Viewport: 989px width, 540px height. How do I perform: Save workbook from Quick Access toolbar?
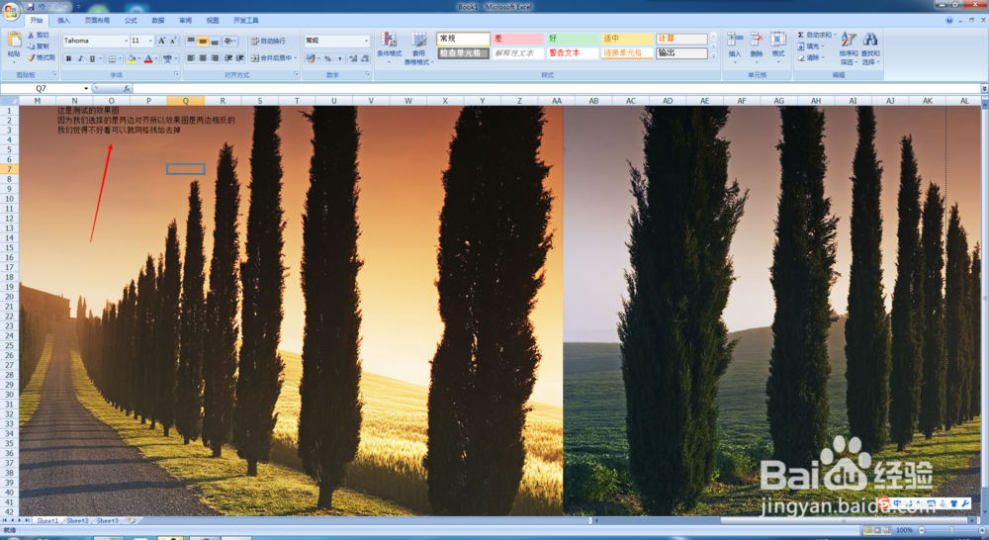coord(31,6)
